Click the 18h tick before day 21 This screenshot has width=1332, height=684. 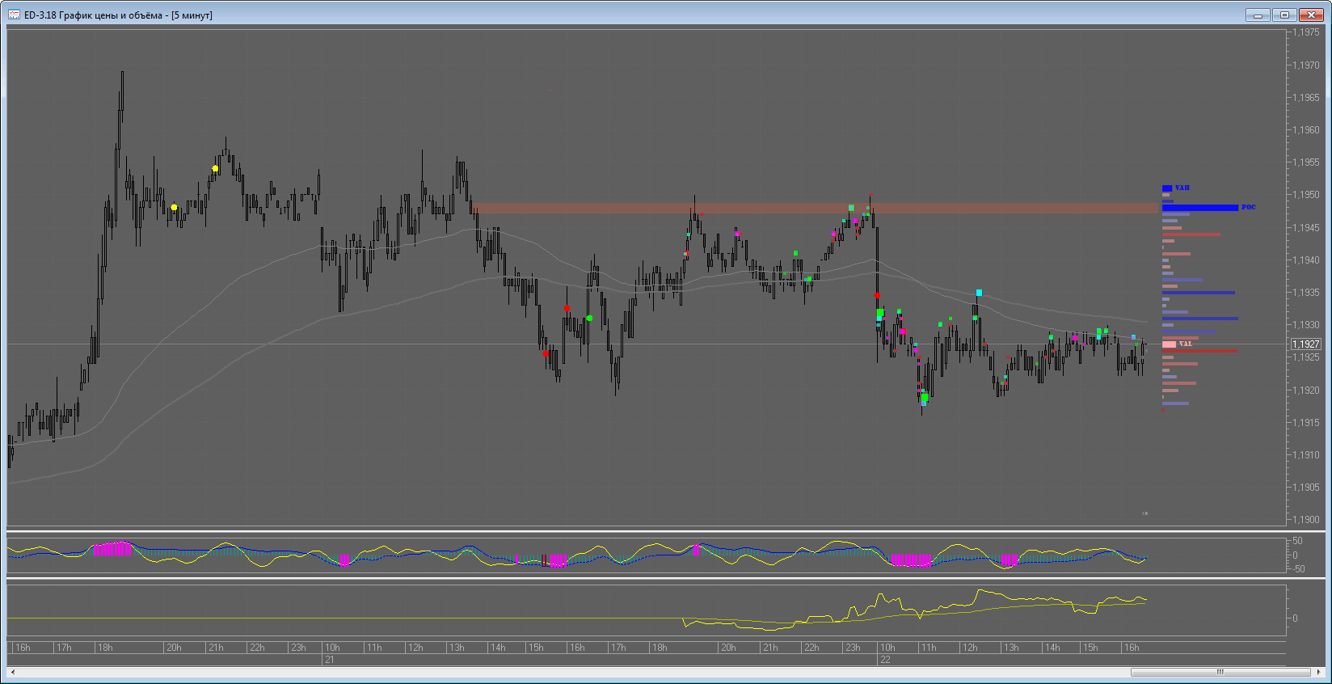tap(105, 648)
